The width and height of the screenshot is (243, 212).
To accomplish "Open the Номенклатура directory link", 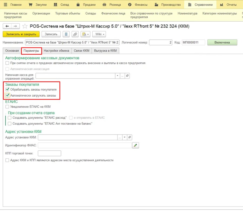I will (187, 13).
